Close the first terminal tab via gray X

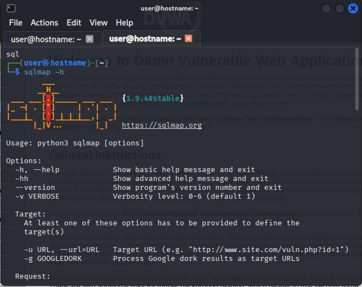click(89, 39)
